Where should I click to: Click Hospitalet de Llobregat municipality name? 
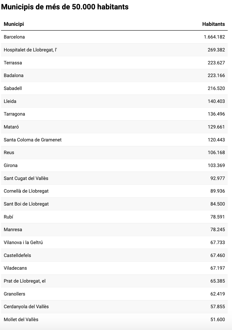[x=30, y=50]
